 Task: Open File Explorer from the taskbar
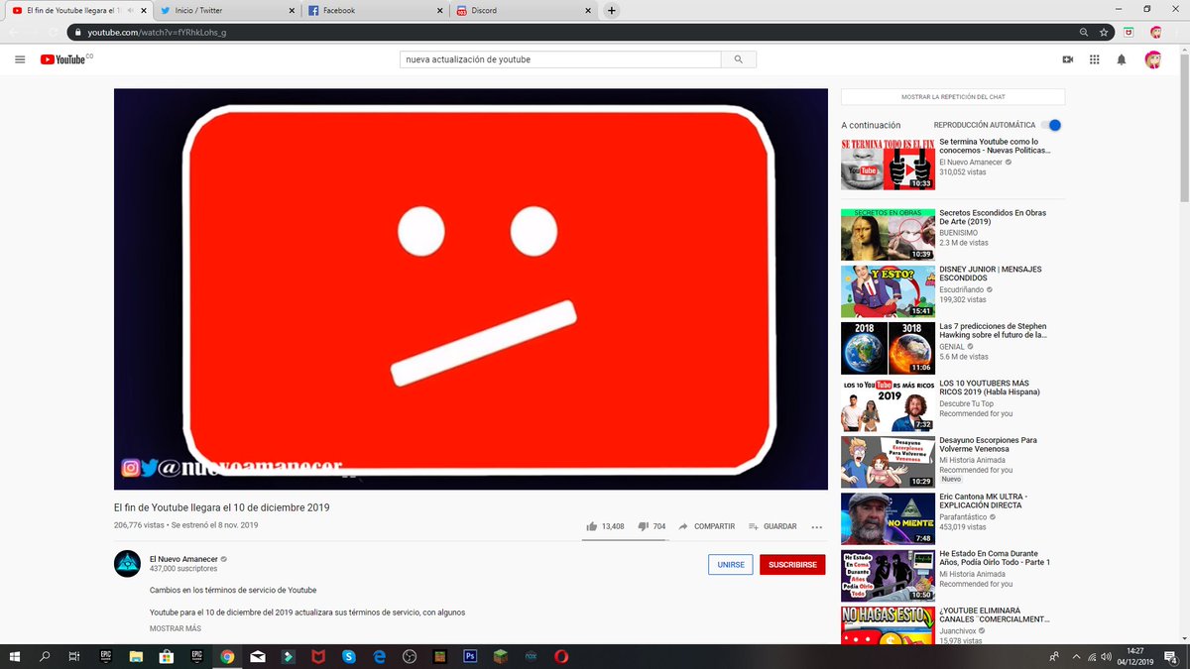coord(136,656)
